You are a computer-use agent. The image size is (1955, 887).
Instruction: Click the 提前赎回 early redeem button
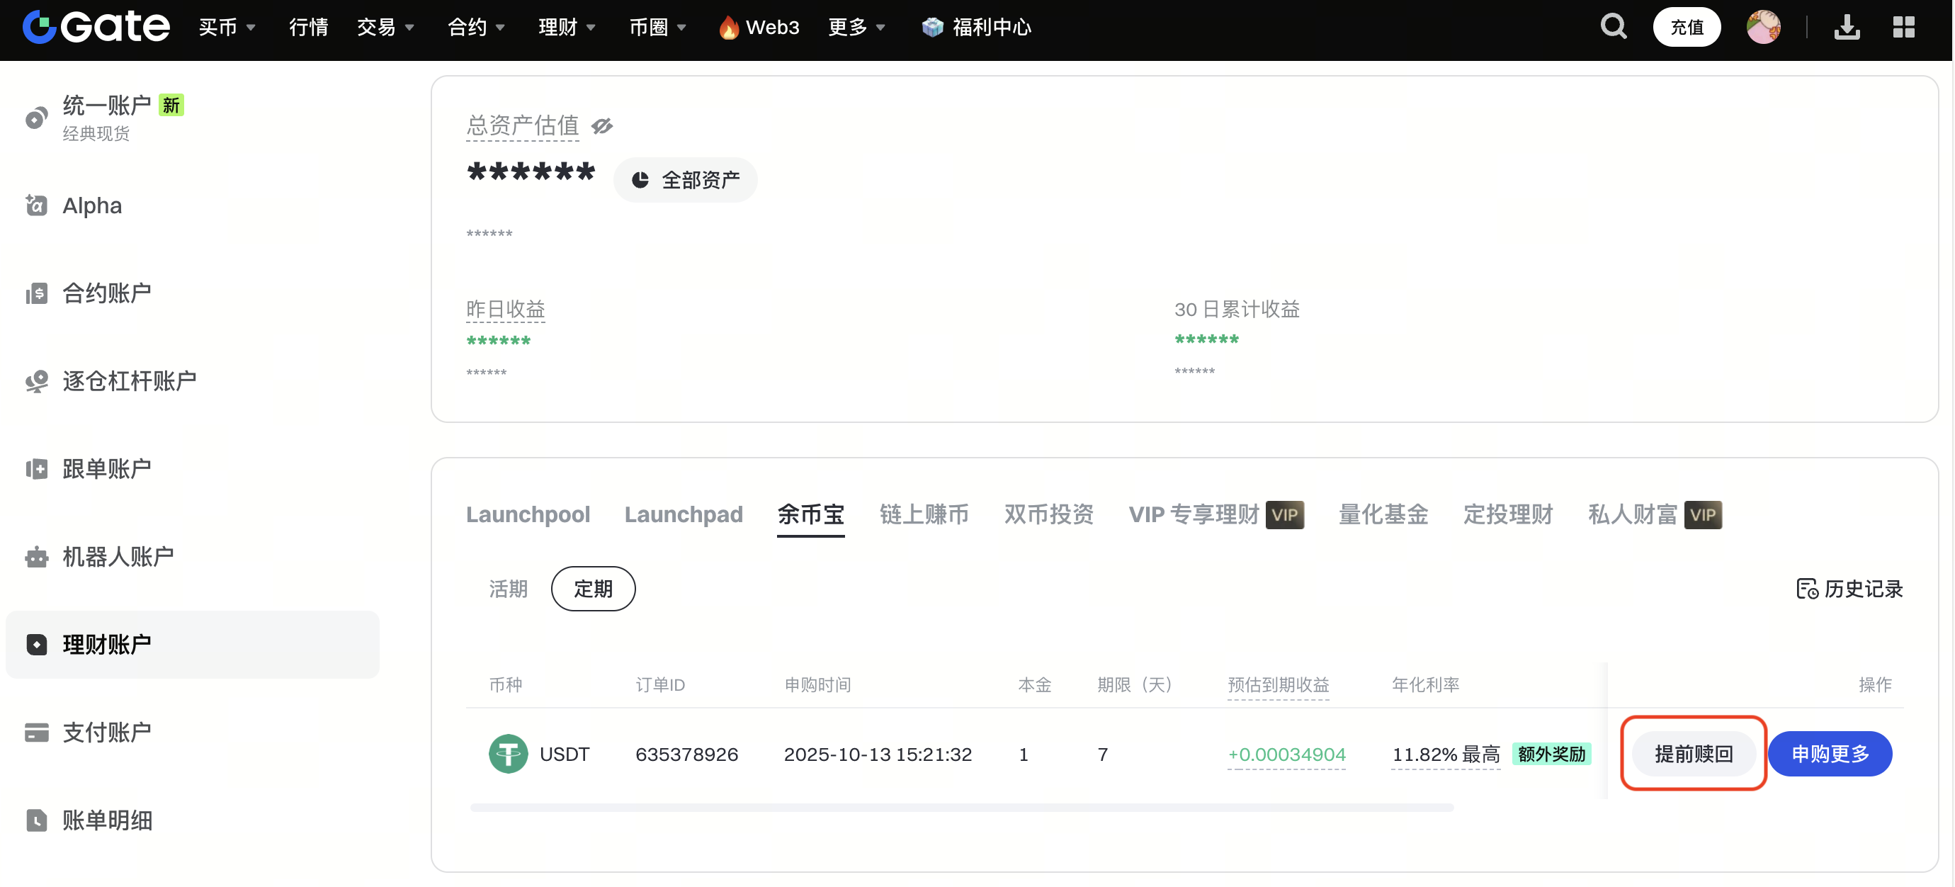[1693, 754]
